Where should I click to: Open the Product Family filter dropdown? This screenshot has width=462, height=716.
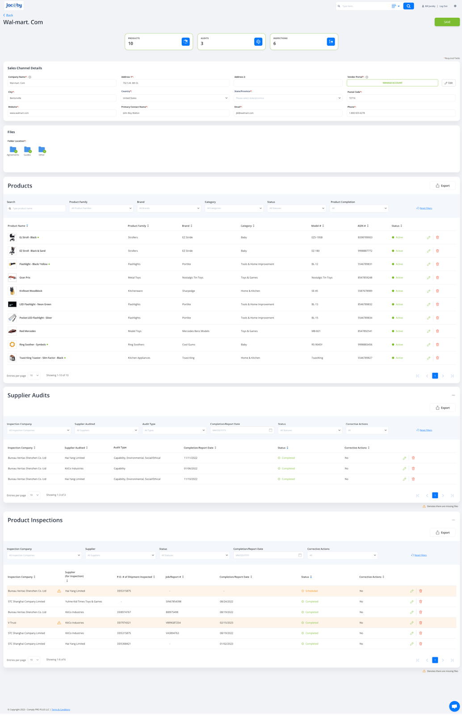101,209
